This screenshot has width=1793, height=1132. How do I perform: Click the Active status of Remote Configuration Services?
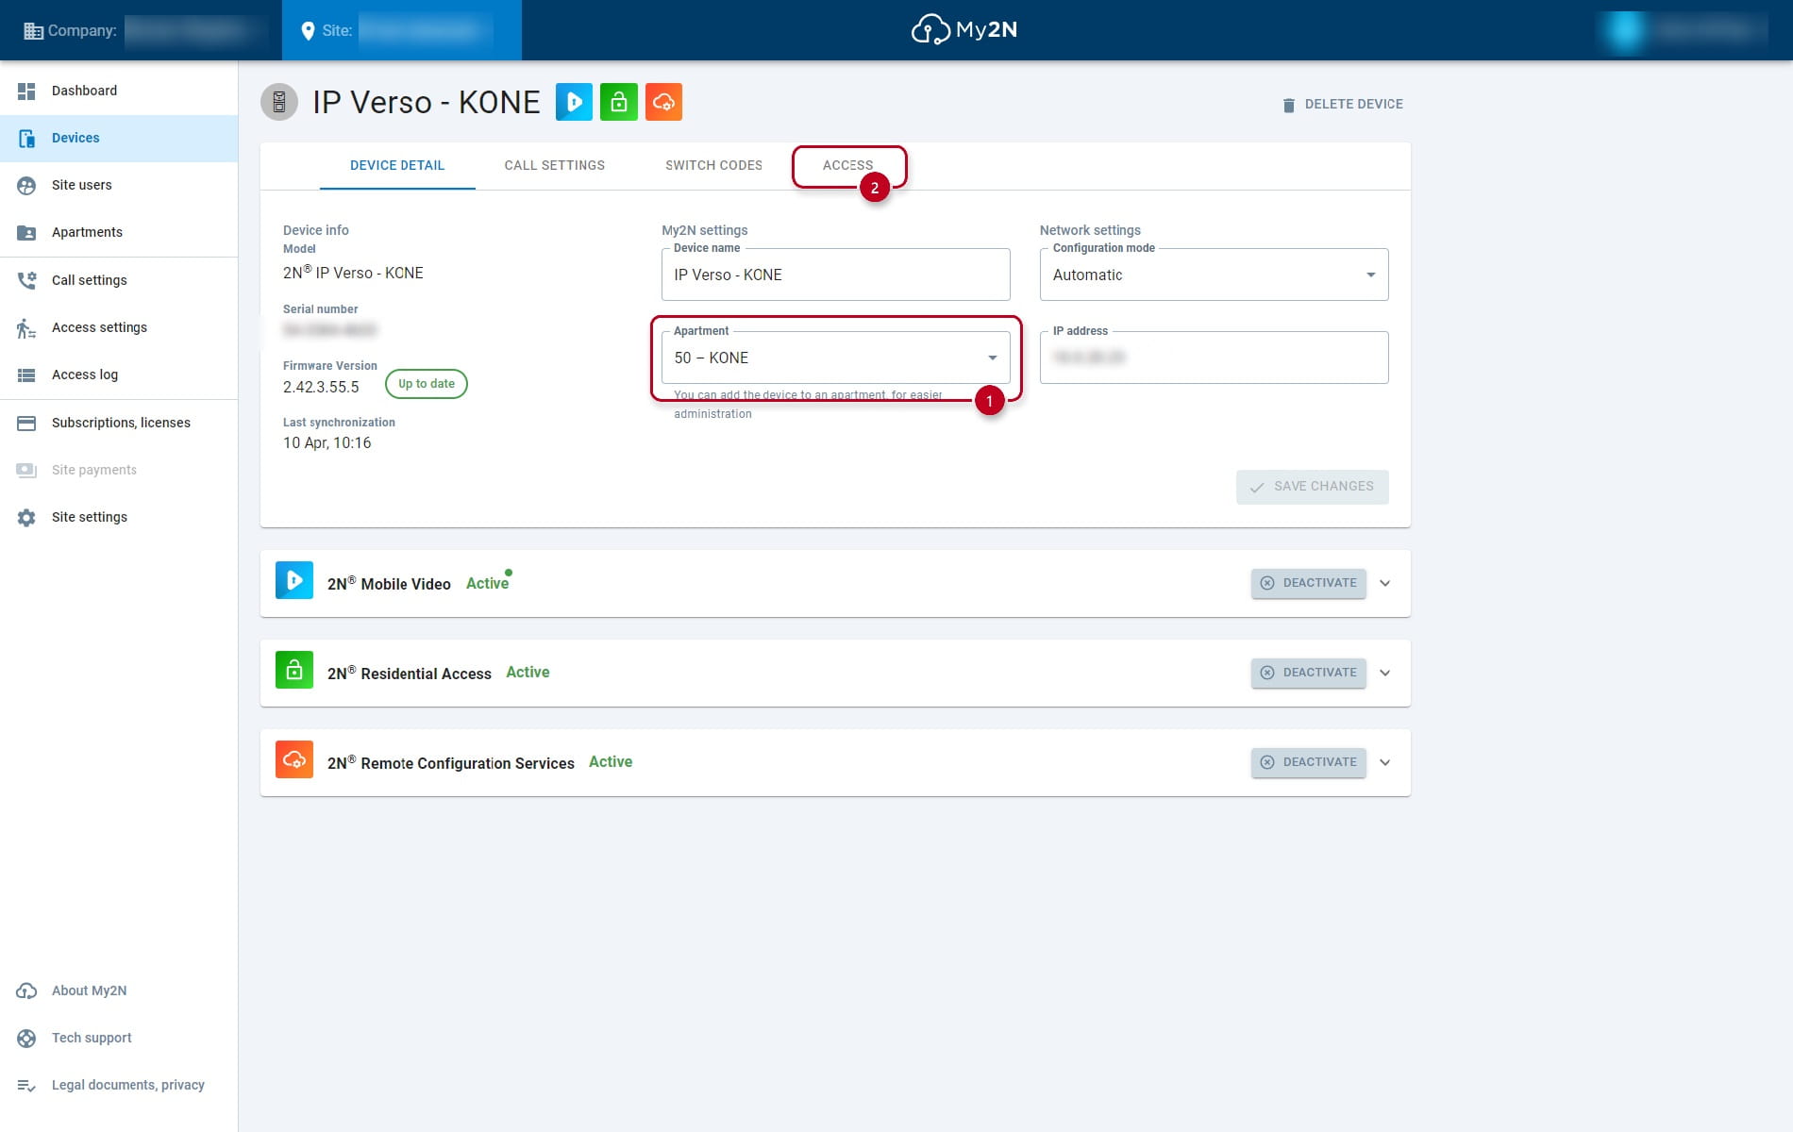[611, 761]
